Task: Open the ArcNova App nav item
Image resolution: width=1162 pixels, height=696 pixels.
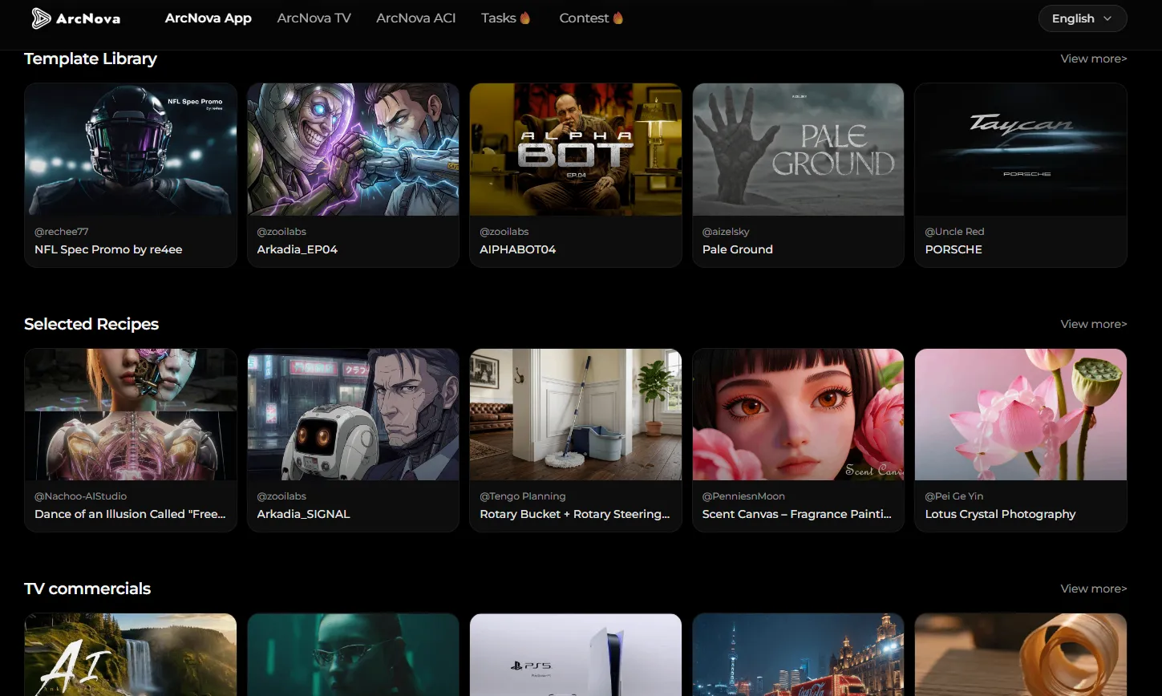Action: pos(209,18)
